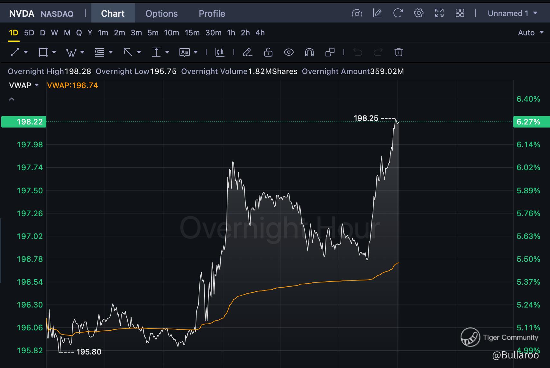Select the Y yearly timeframe
Viewport: 550px width, 368px height.
(90, 32)
